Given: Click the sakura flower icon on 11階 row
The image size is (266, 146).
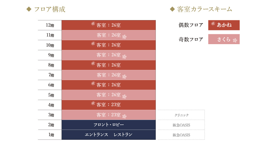Looking at the screenshot, I should point(124,36).
